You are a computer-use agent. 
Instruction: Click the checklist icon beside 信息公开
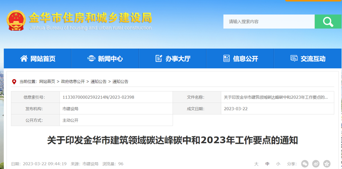227,58
